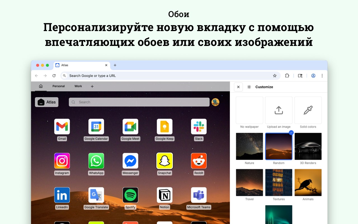Click the browser address bar
The width and height of the screenshot is (358, 224).
[x=171, y=76]
